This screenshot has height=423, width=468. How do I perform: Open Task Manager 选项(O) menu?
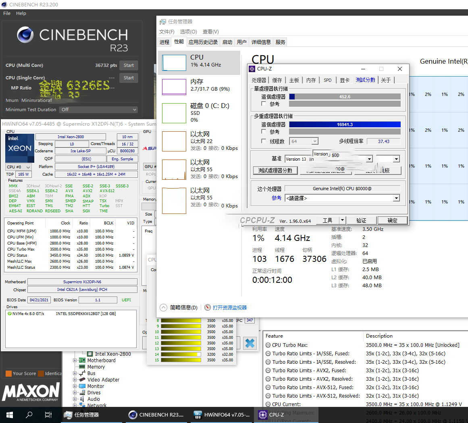click(x=188, y=31)
